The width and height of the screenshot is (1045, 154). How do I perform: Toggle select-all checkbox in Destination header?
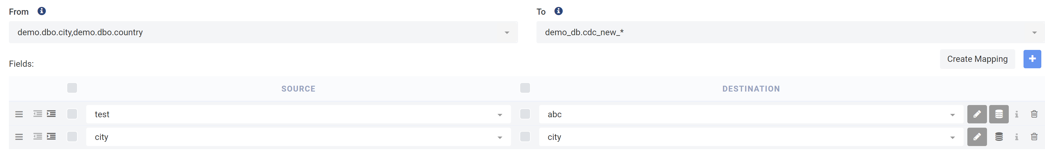pyautogui.click(x=525, y=88)
